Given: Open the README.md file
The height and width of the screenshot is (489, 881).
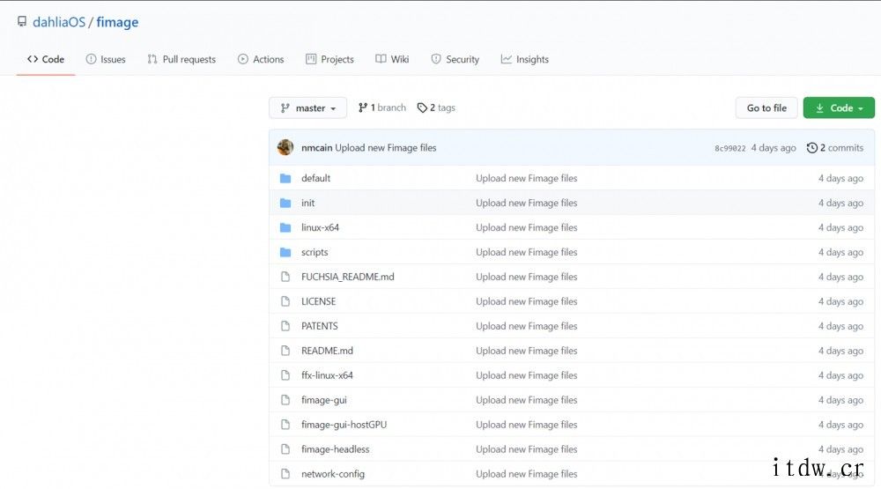Looking at the screenshot, I should [327, 351].
